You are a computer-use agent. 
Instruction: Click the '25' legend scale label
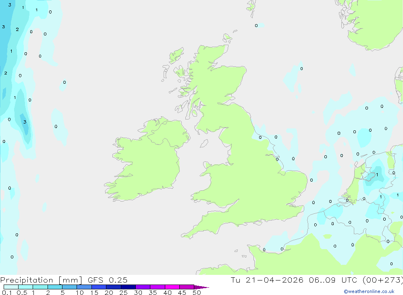pyautogui.click(x=124, y=293)
